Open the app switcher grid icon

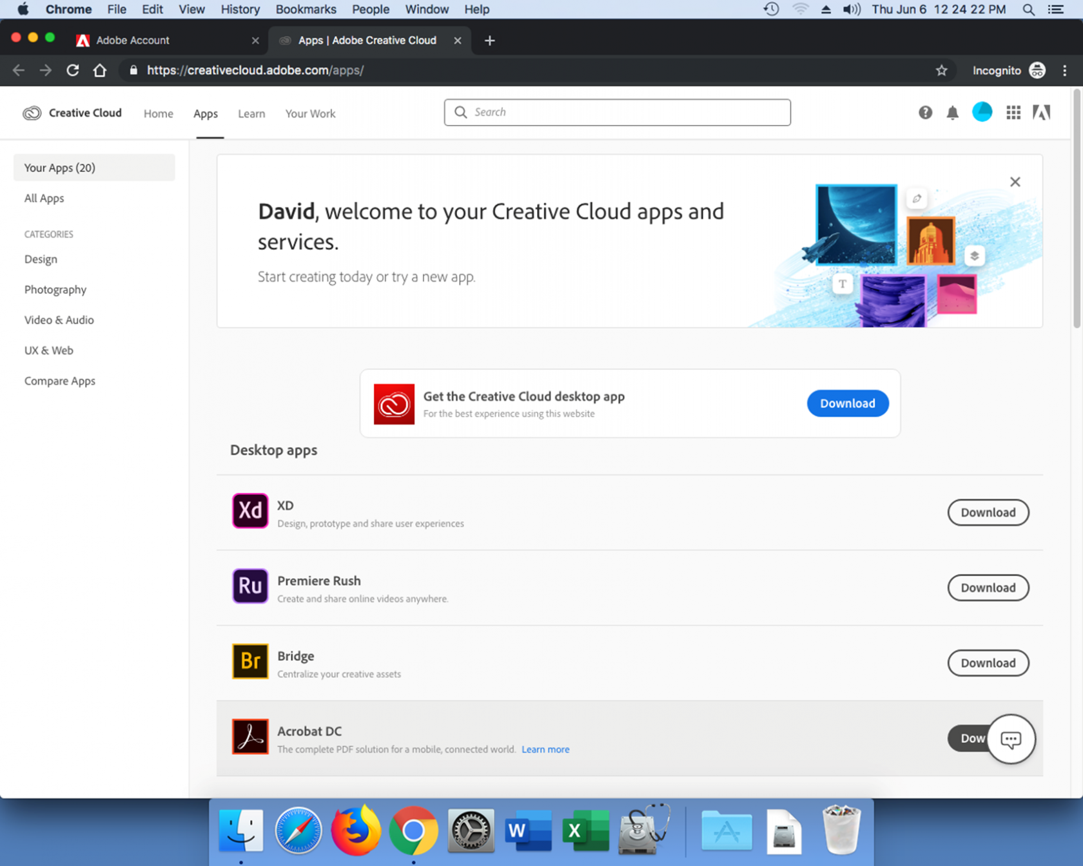tap(1013, 113)
